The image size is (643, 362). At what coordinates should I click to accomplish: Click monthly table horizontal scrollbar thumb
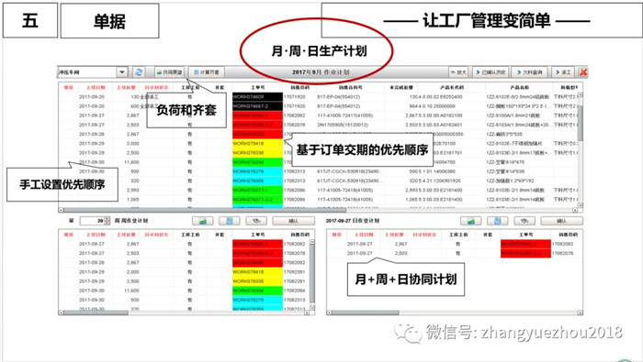(205, 210)
